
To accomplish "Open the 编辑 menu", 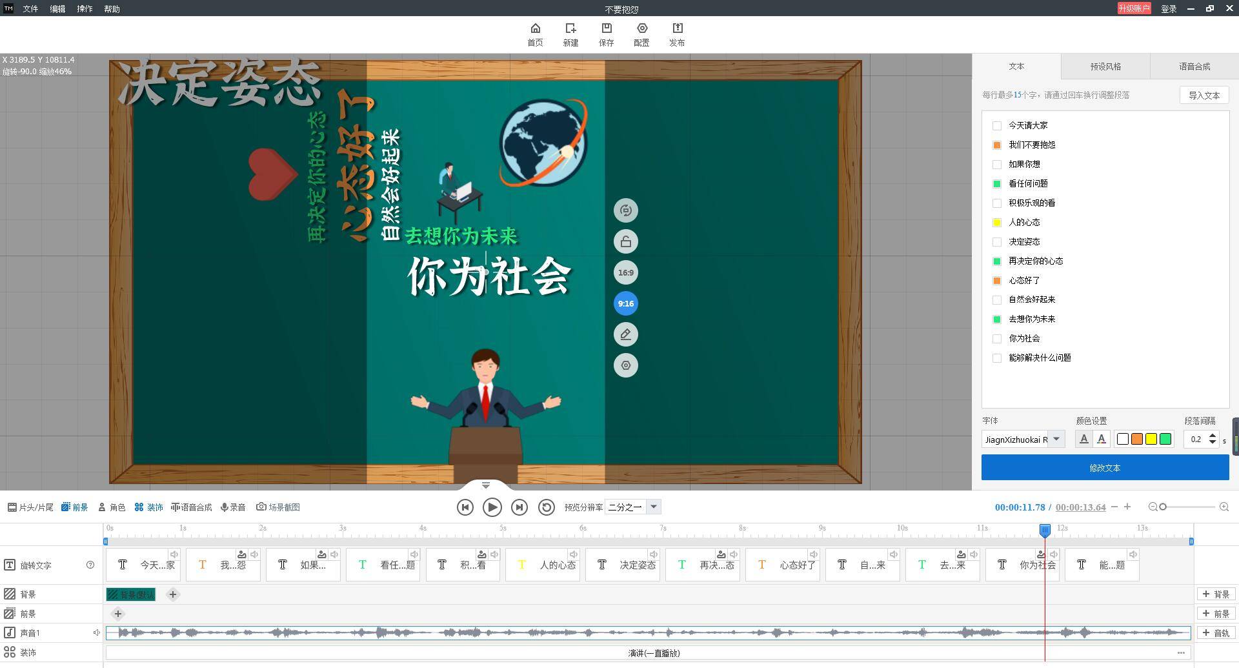I will [x=57, y=9].
